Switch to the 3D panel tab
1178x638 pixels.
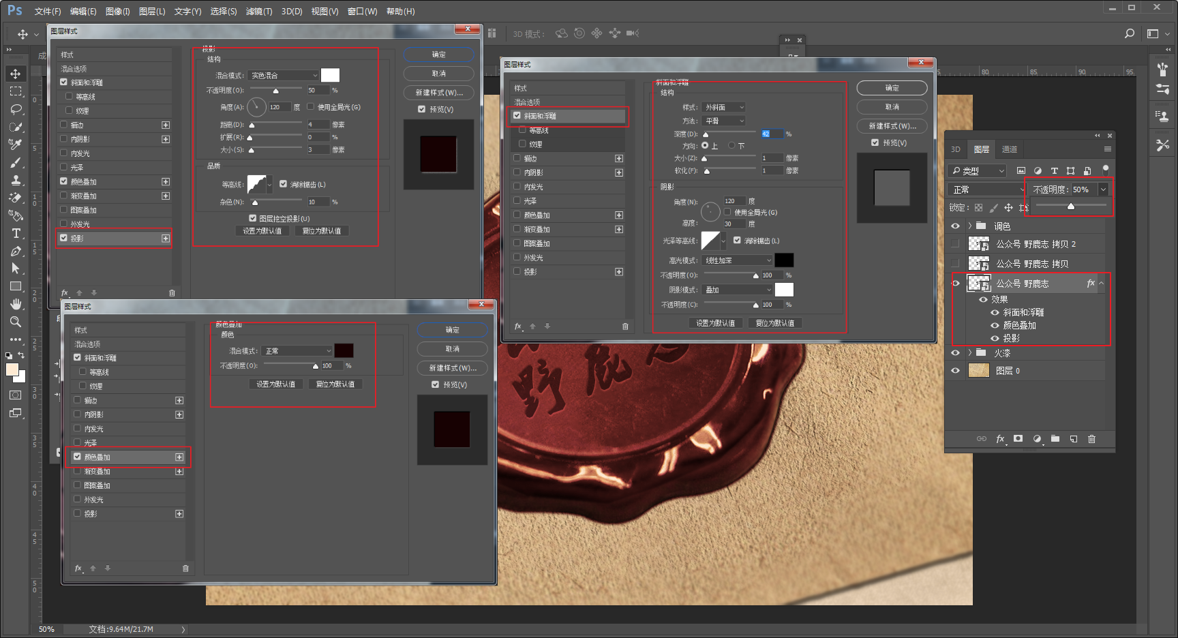(x=956, y=149)
